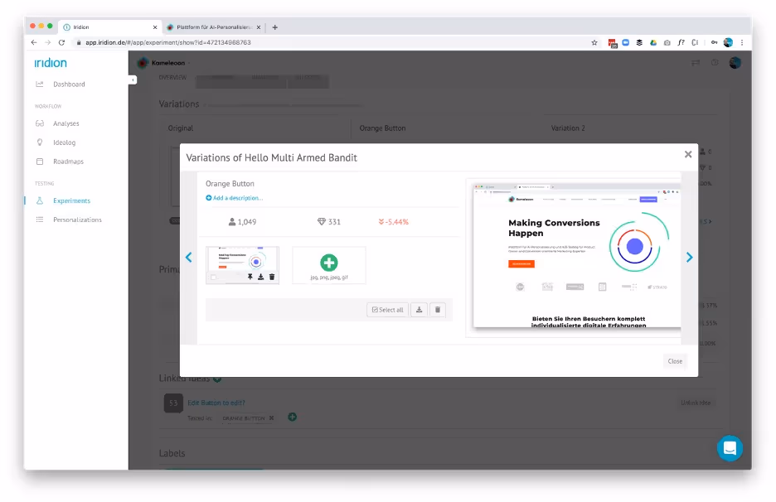776x502 pixels.
Task: Click Unlink idea button
Action: [x=696, y=403]
